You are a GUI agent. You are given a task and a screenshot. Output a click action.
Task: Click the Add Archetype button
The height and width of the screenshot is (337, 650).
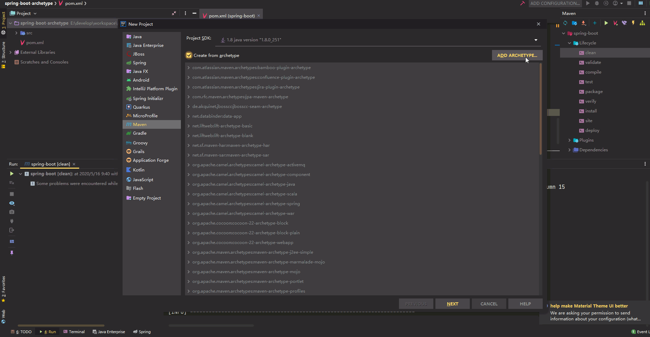pos(517,55)
